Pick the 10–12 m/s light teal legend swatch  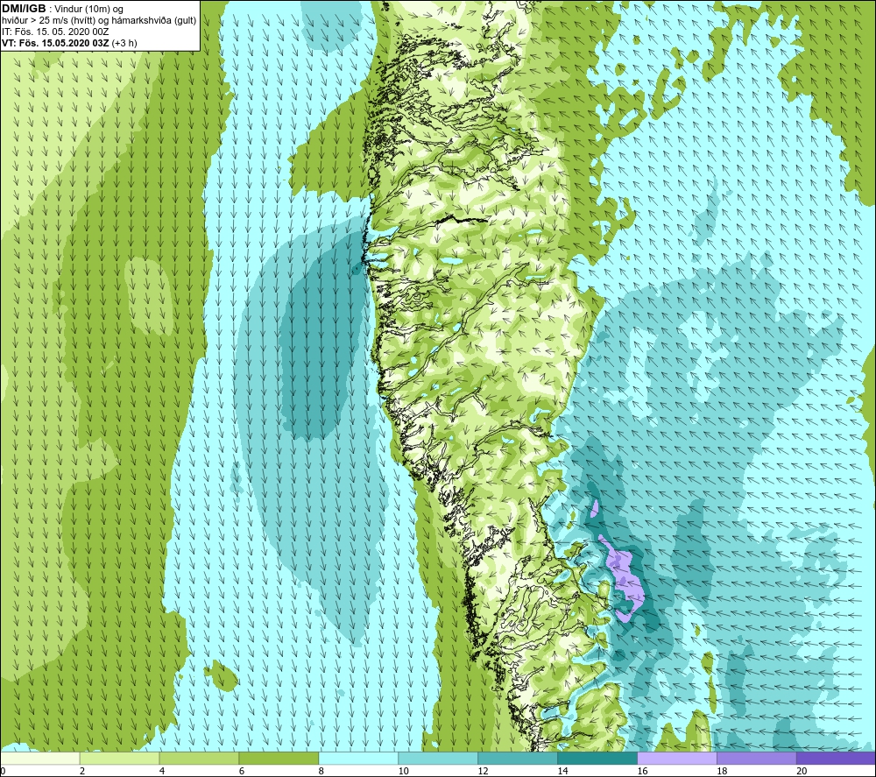[438, 759]
